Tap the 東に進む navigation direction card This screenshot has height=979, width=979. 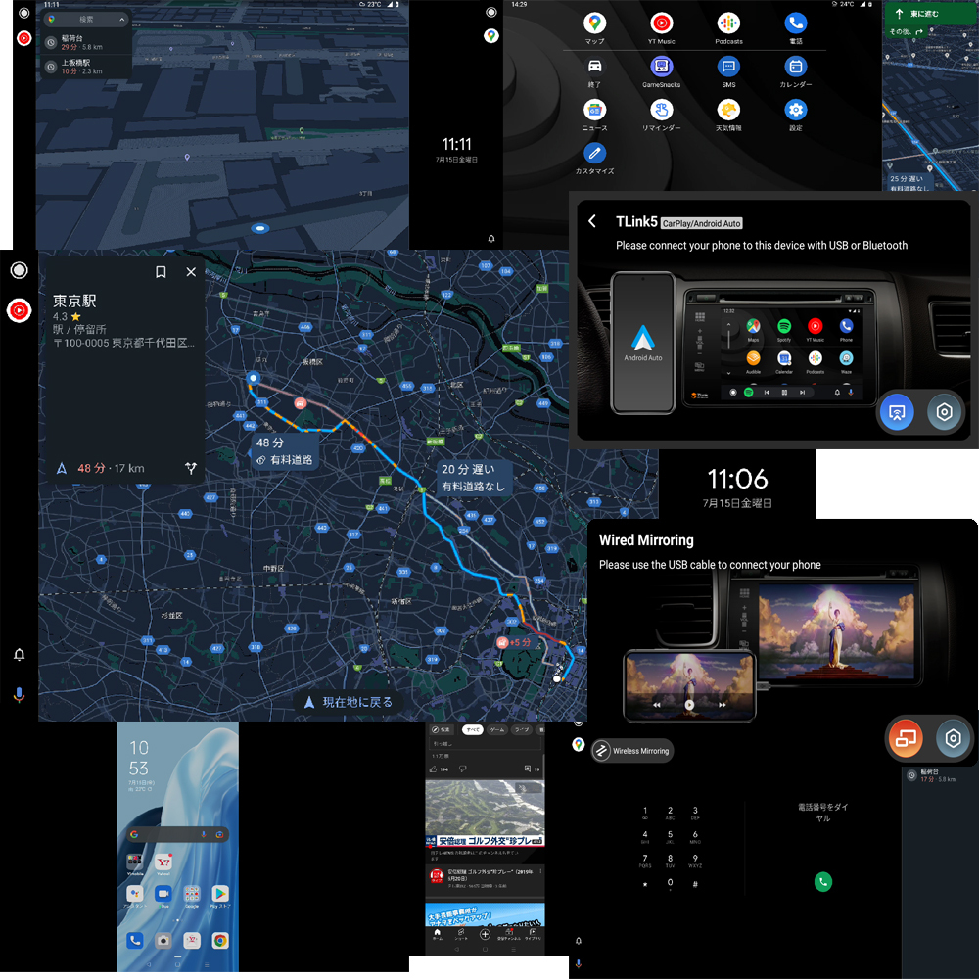point(930,14)
